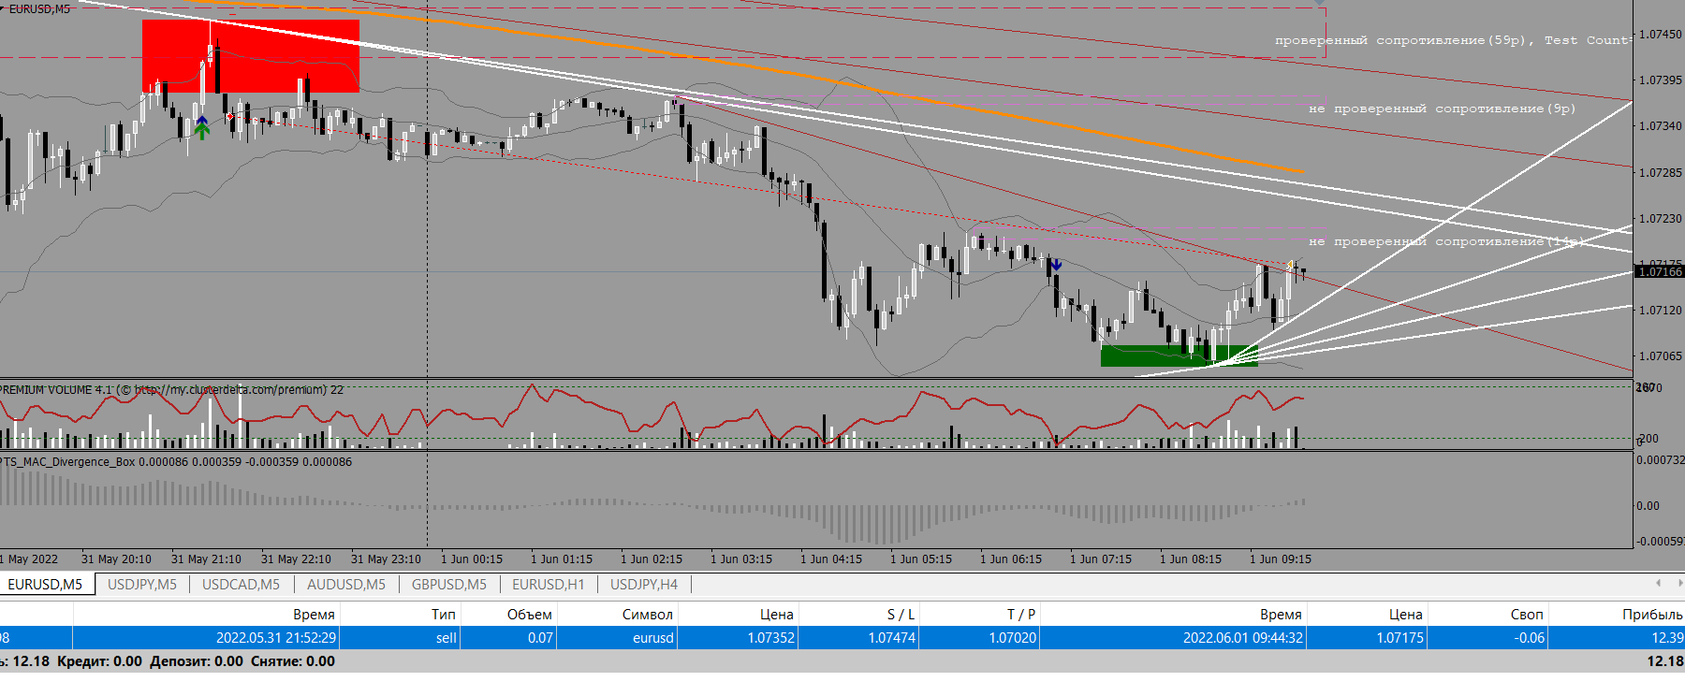Switch to the AUDUSD,M5 chart tab
The width and height of the screenshot is (1685, 682).
pyautogui.click(x=346, y=585)
